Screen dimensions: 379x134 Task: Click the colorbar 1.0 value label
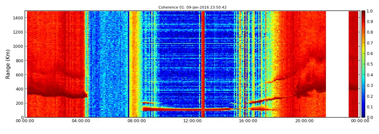click(370, 11)
